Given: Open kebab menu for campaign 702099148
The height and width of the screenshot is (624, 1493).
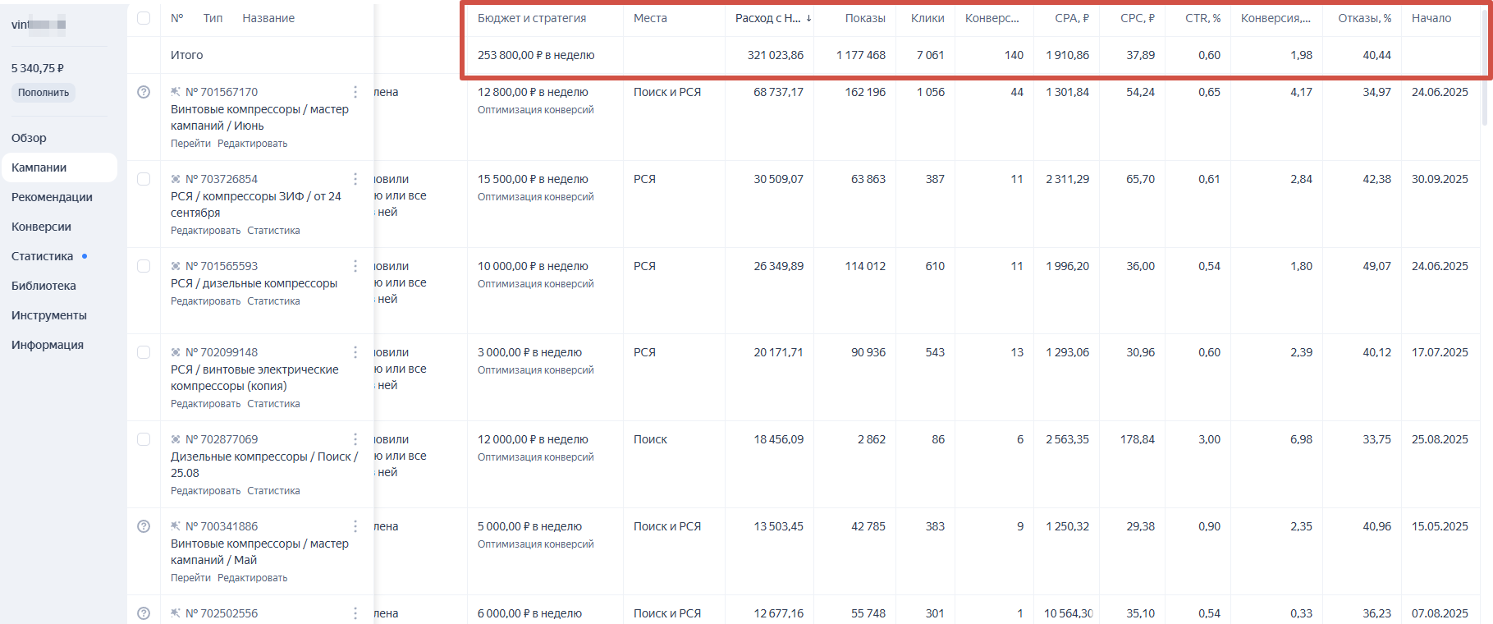Looking at the screenshot, I should click(355, 352).
